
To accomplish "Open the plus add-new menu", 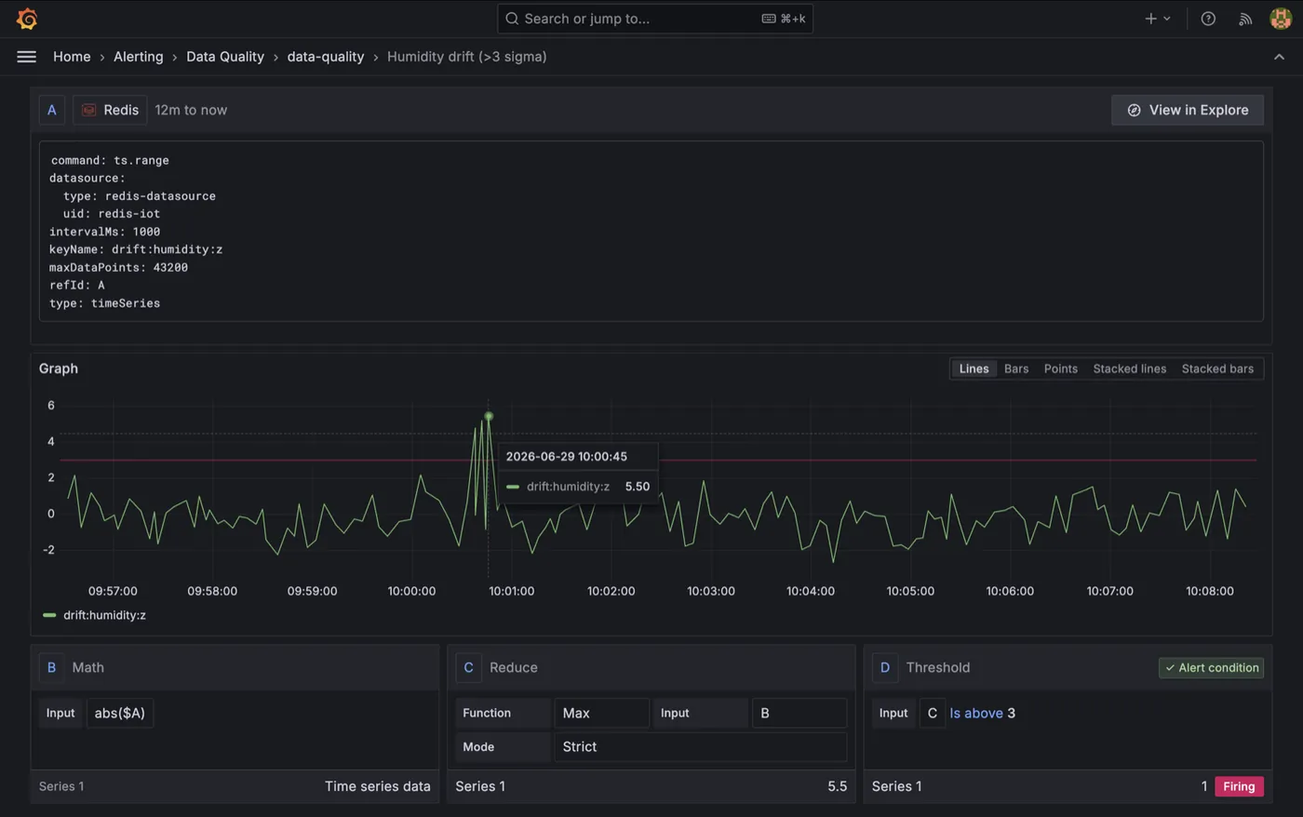I will (1158, 19).
